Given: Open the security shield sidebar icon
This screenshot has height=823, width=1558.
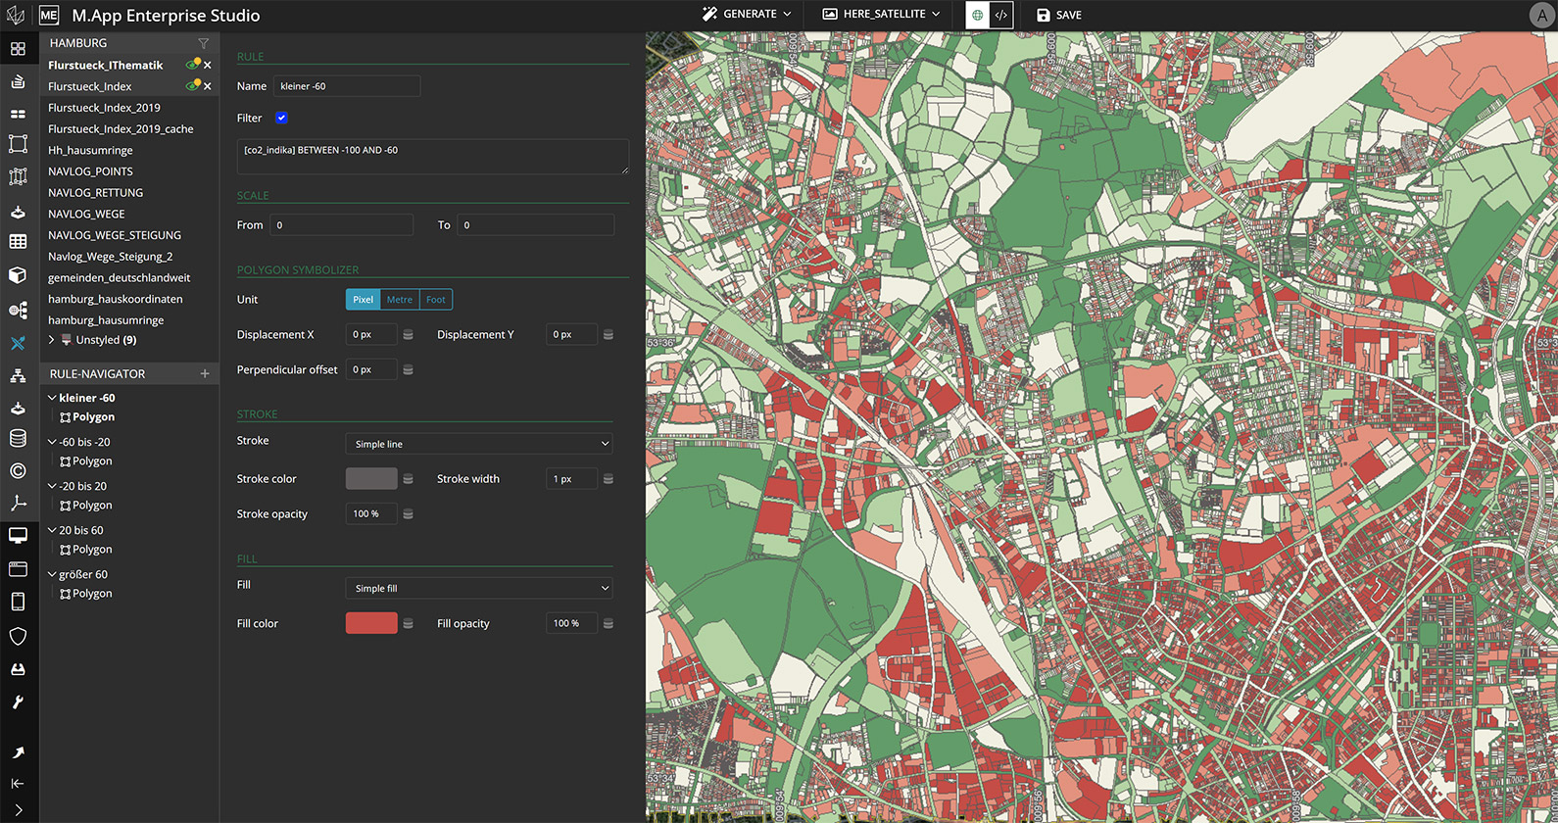Looking at the screenshot, I should tap(18, 636).
